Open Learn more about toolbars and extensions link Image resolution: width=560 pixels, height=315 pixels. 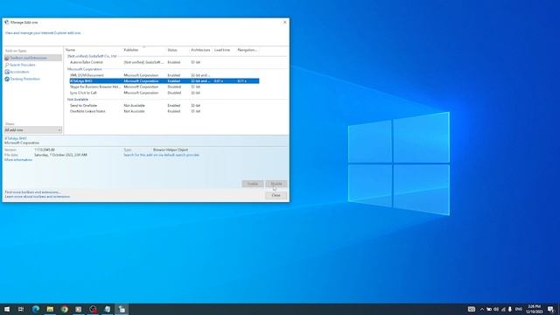pyautogui.click(x=37, y=197)
